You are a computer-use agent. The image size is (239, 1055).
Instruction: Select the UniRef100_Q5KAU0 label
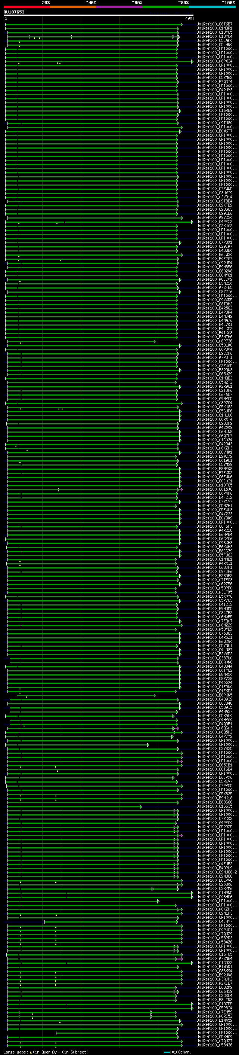(x=214, y=716)
